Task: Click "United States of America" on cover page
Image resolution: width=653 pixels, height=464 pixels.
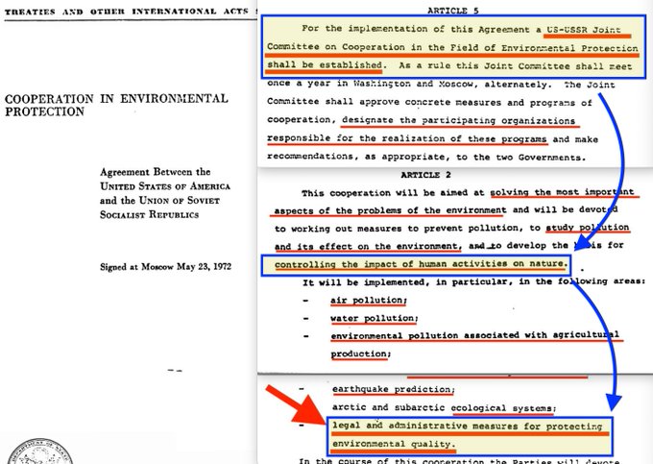Action: click(165, 186)
